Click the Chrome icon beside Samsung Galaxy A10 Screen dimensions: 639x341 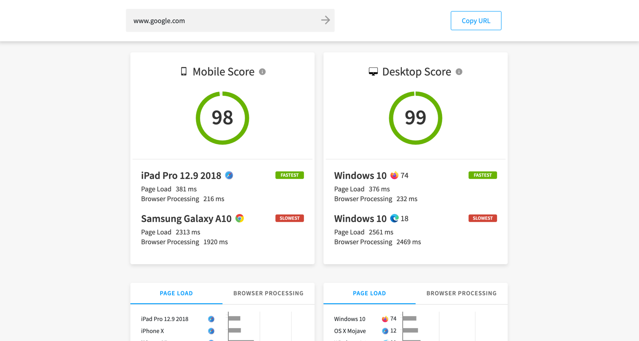point(239,218)
